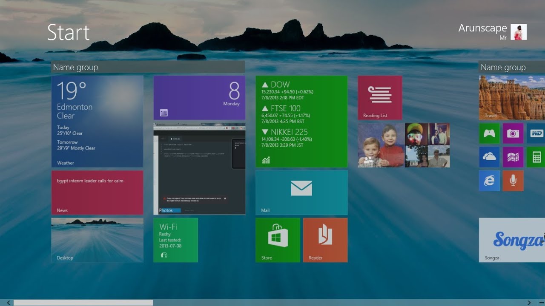Open the Finance tile showing DOW
The width and height of the screenshot is (545, 306).
(301, 121)
